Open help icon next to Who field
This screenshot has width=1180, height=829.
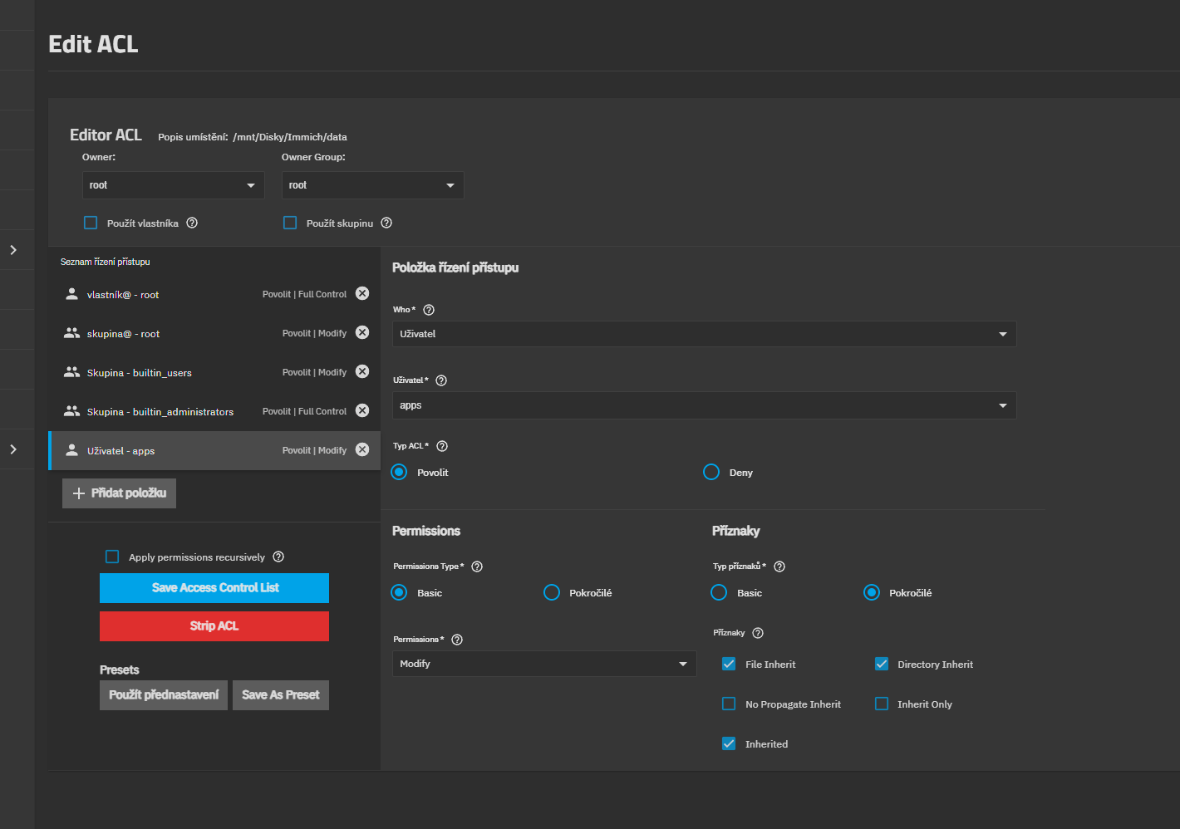(429, 310)
